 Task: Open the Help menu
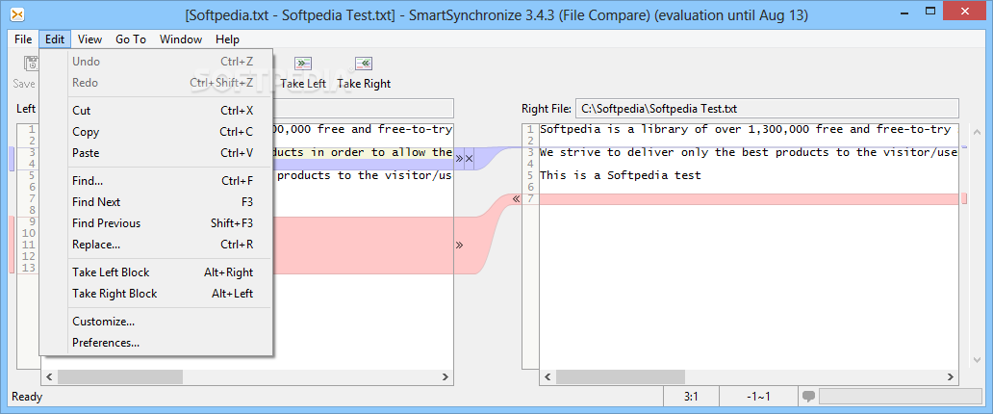tap(227, 39)
